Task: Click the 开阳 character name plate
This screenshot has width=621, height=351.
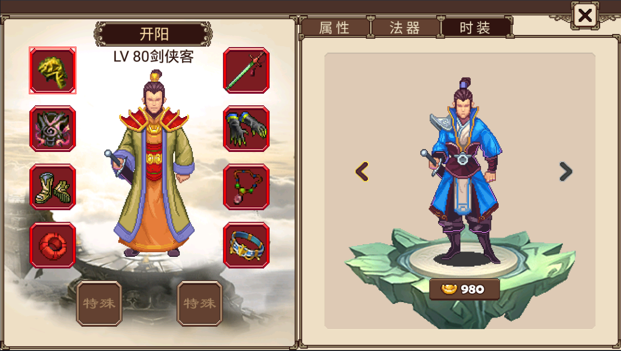Action: click(153, 34)
